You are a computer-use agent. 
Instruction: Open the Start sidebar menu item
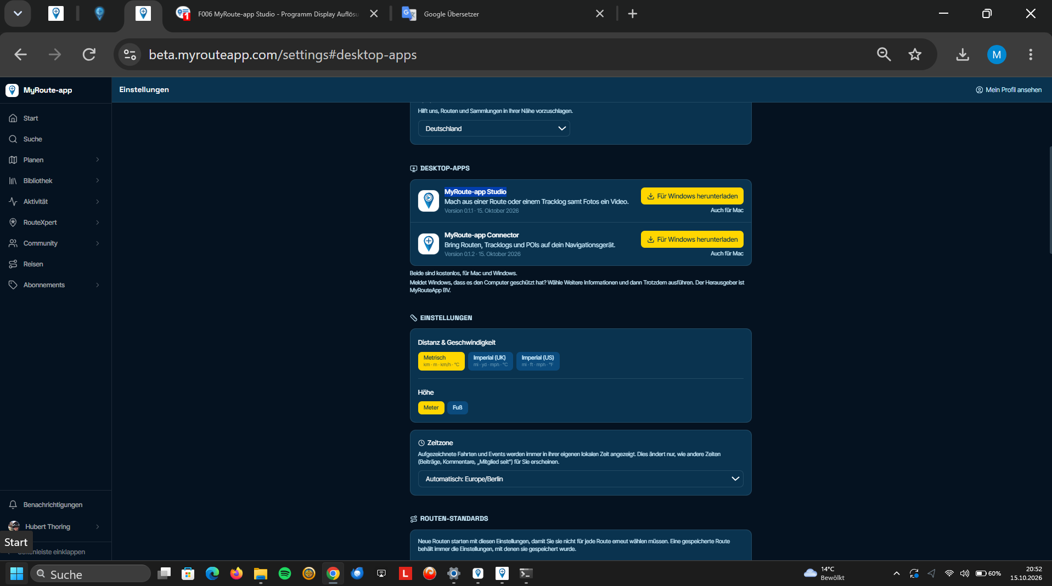(x=55, y=118)
